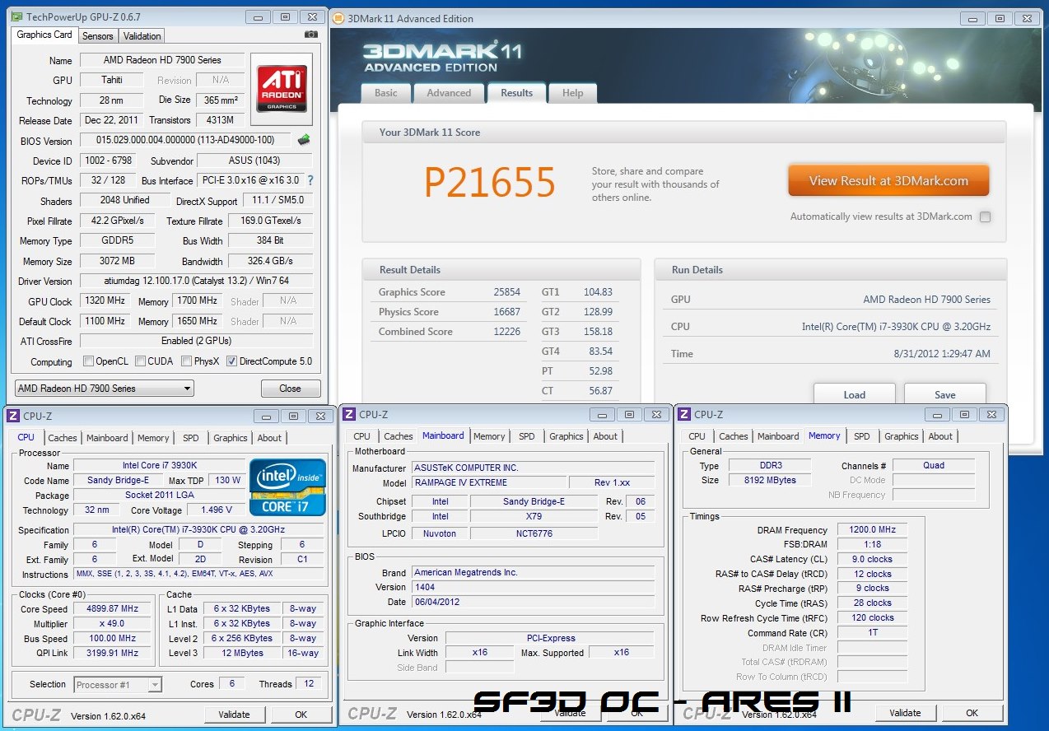The image size is (1049, 731).
Task: Save the BIOS with the green chip icon
Action: pyautogui.click(x=304, y=140)
